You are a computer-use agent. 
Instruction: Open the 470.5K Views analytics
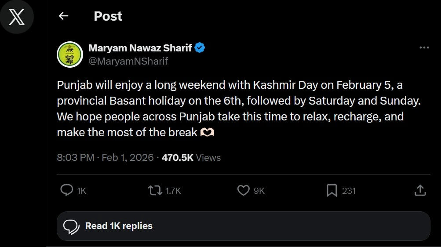tap(191, 157)
